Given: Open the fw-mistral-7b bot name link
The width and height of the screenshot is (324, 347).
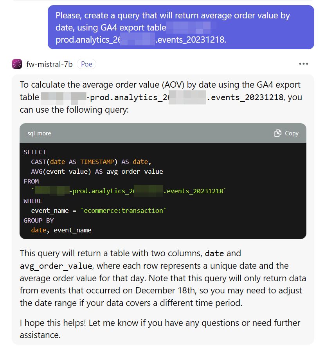Looking at the screenshot, I should 49,64.
